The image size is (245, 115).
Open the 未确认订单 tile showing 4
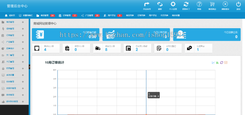click(46, 48)
